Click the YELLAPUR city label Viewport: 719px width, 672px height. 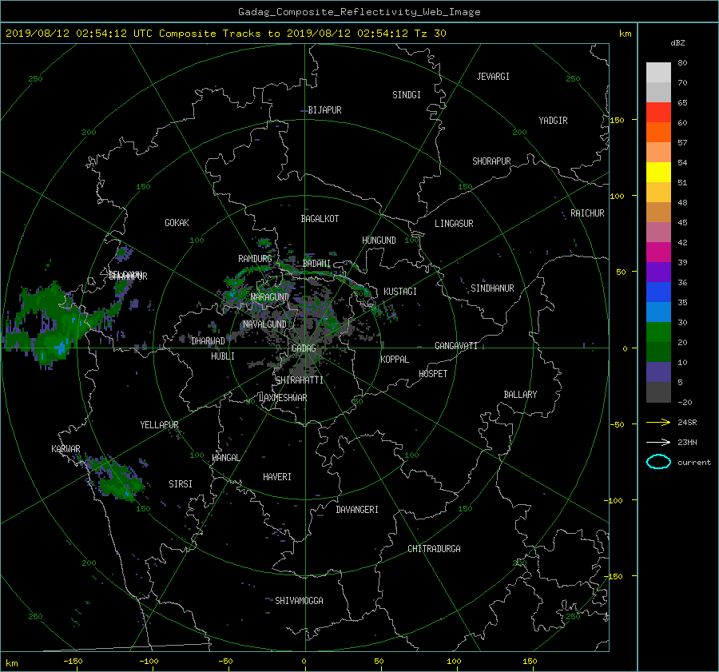pyautogui.click(x=159, y=425)
